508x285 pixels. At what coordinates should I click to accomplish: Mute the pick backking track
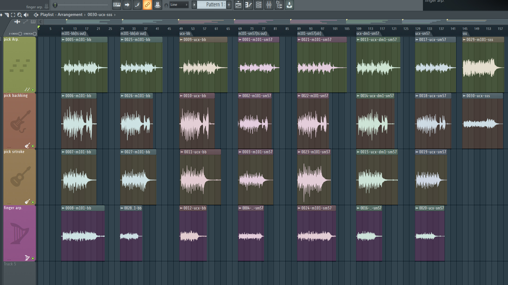tap(33, 146)
